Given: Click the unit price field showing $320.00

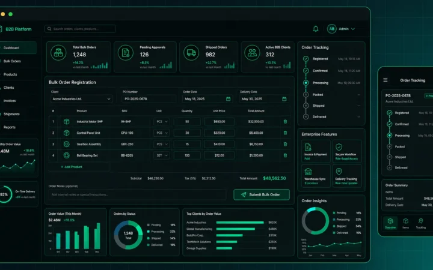Looking at the screenshot, I should point(220,133).
